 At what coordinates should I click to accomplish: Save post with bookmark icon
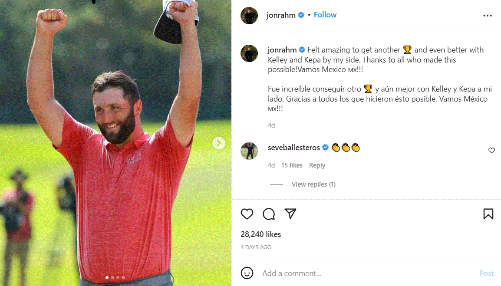488,214
